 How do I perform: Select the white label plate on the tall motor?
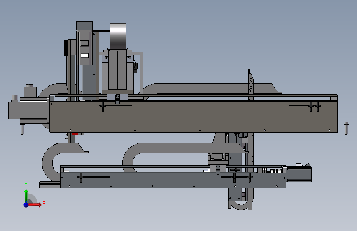[84, 55]
